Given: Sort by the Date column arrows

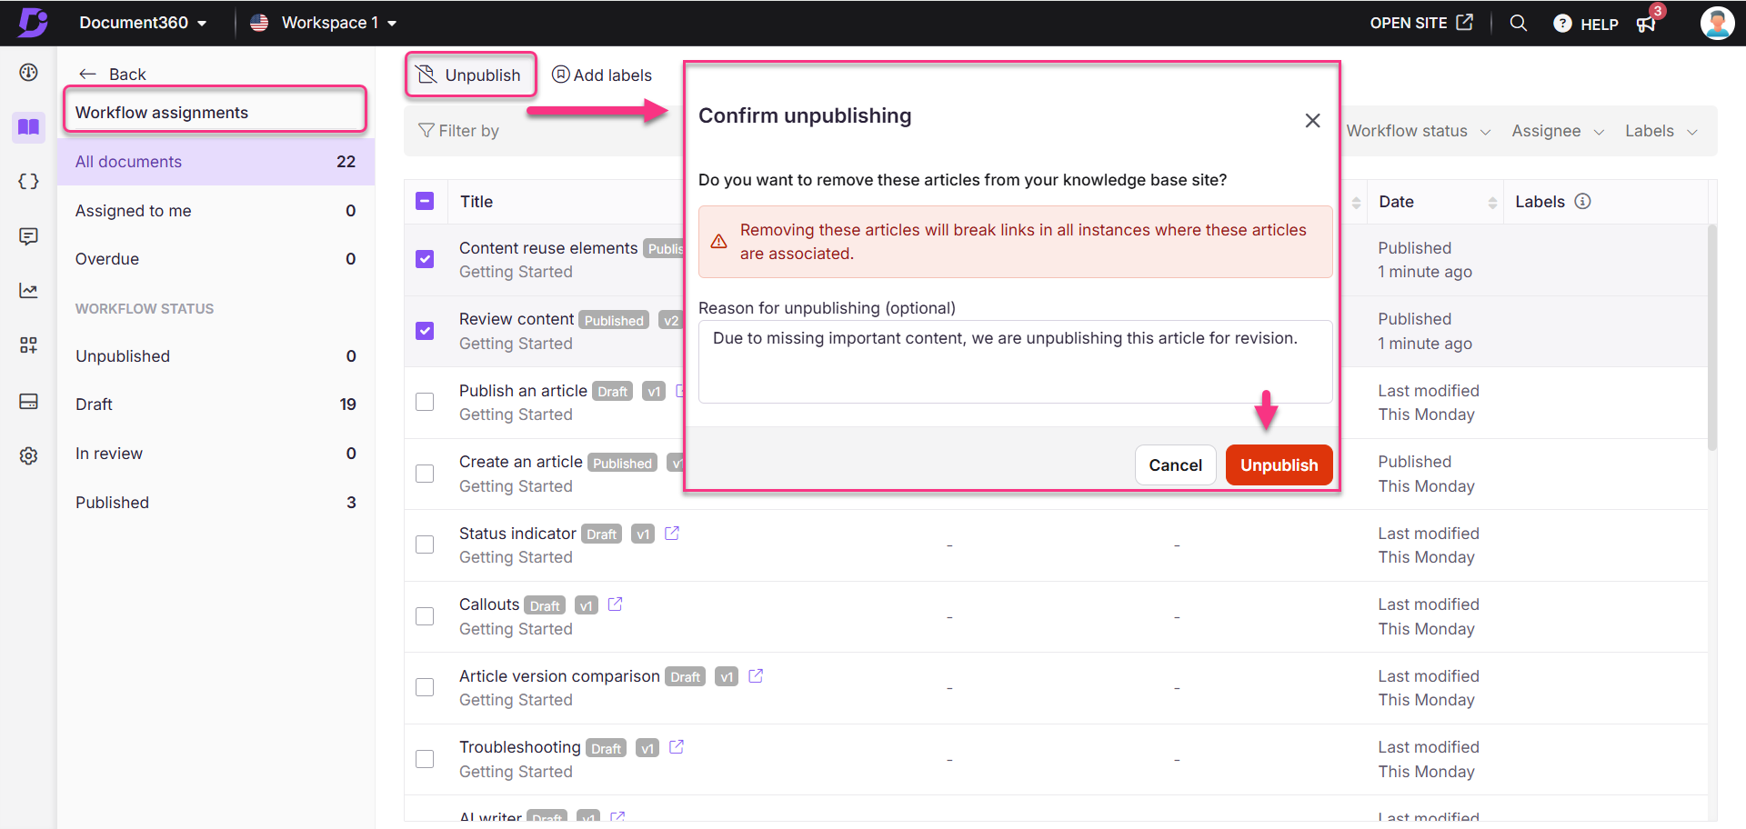Looking at the screenshot, I should click(x=1492, y=203).
